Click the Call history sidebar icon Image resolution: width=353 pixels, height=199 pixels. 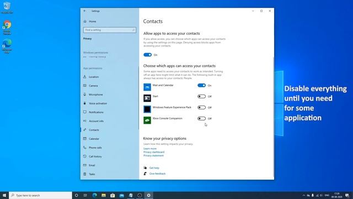[85, 156]
